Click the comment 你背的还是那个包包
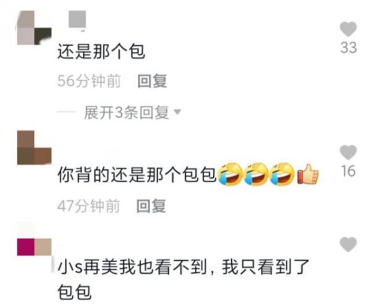The width and height of the screenshot is (371, 307). point(137,175)
